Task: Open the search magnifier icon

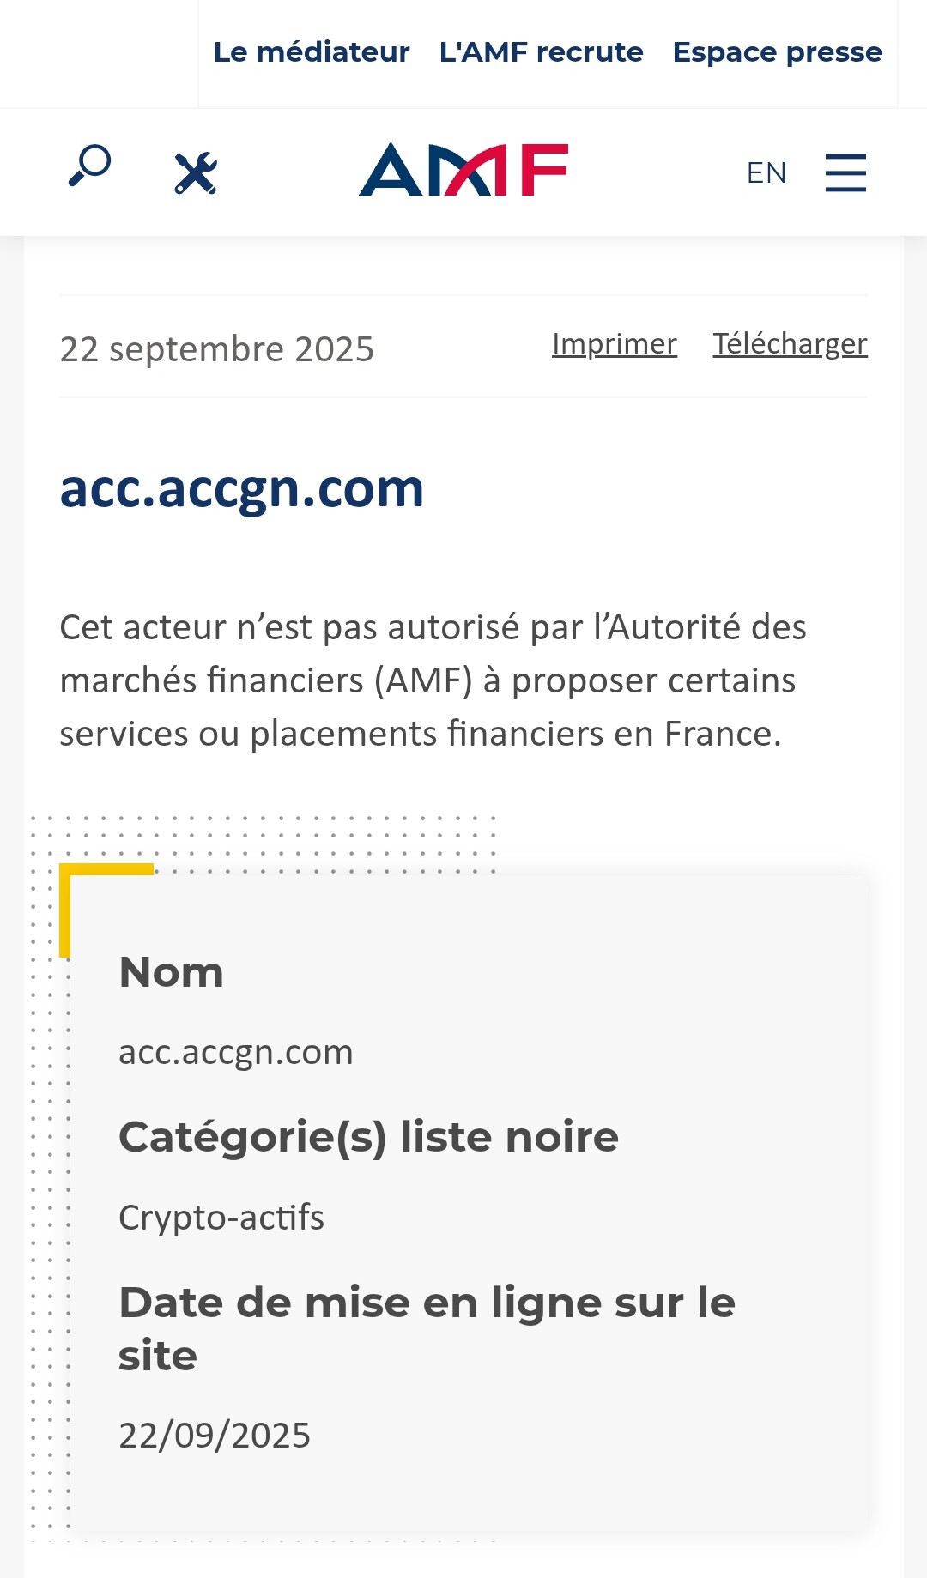Action: [x=90, y=166]
